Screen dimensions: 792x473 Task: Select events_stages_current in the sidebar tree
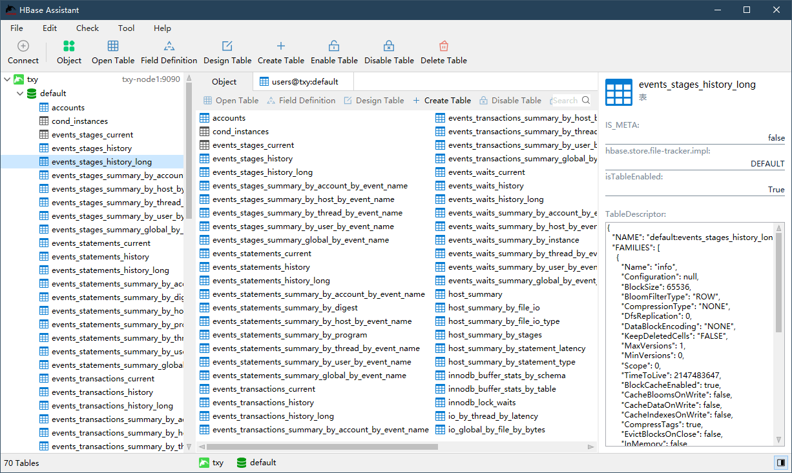coord(92,135)
